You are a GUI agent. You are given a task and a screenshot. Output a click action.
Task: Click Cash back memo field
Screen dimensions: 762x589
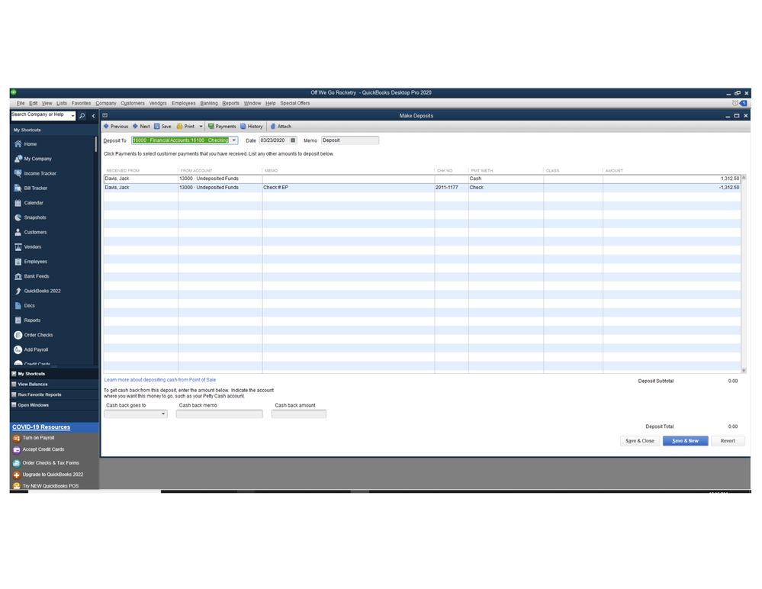(219, 414)
